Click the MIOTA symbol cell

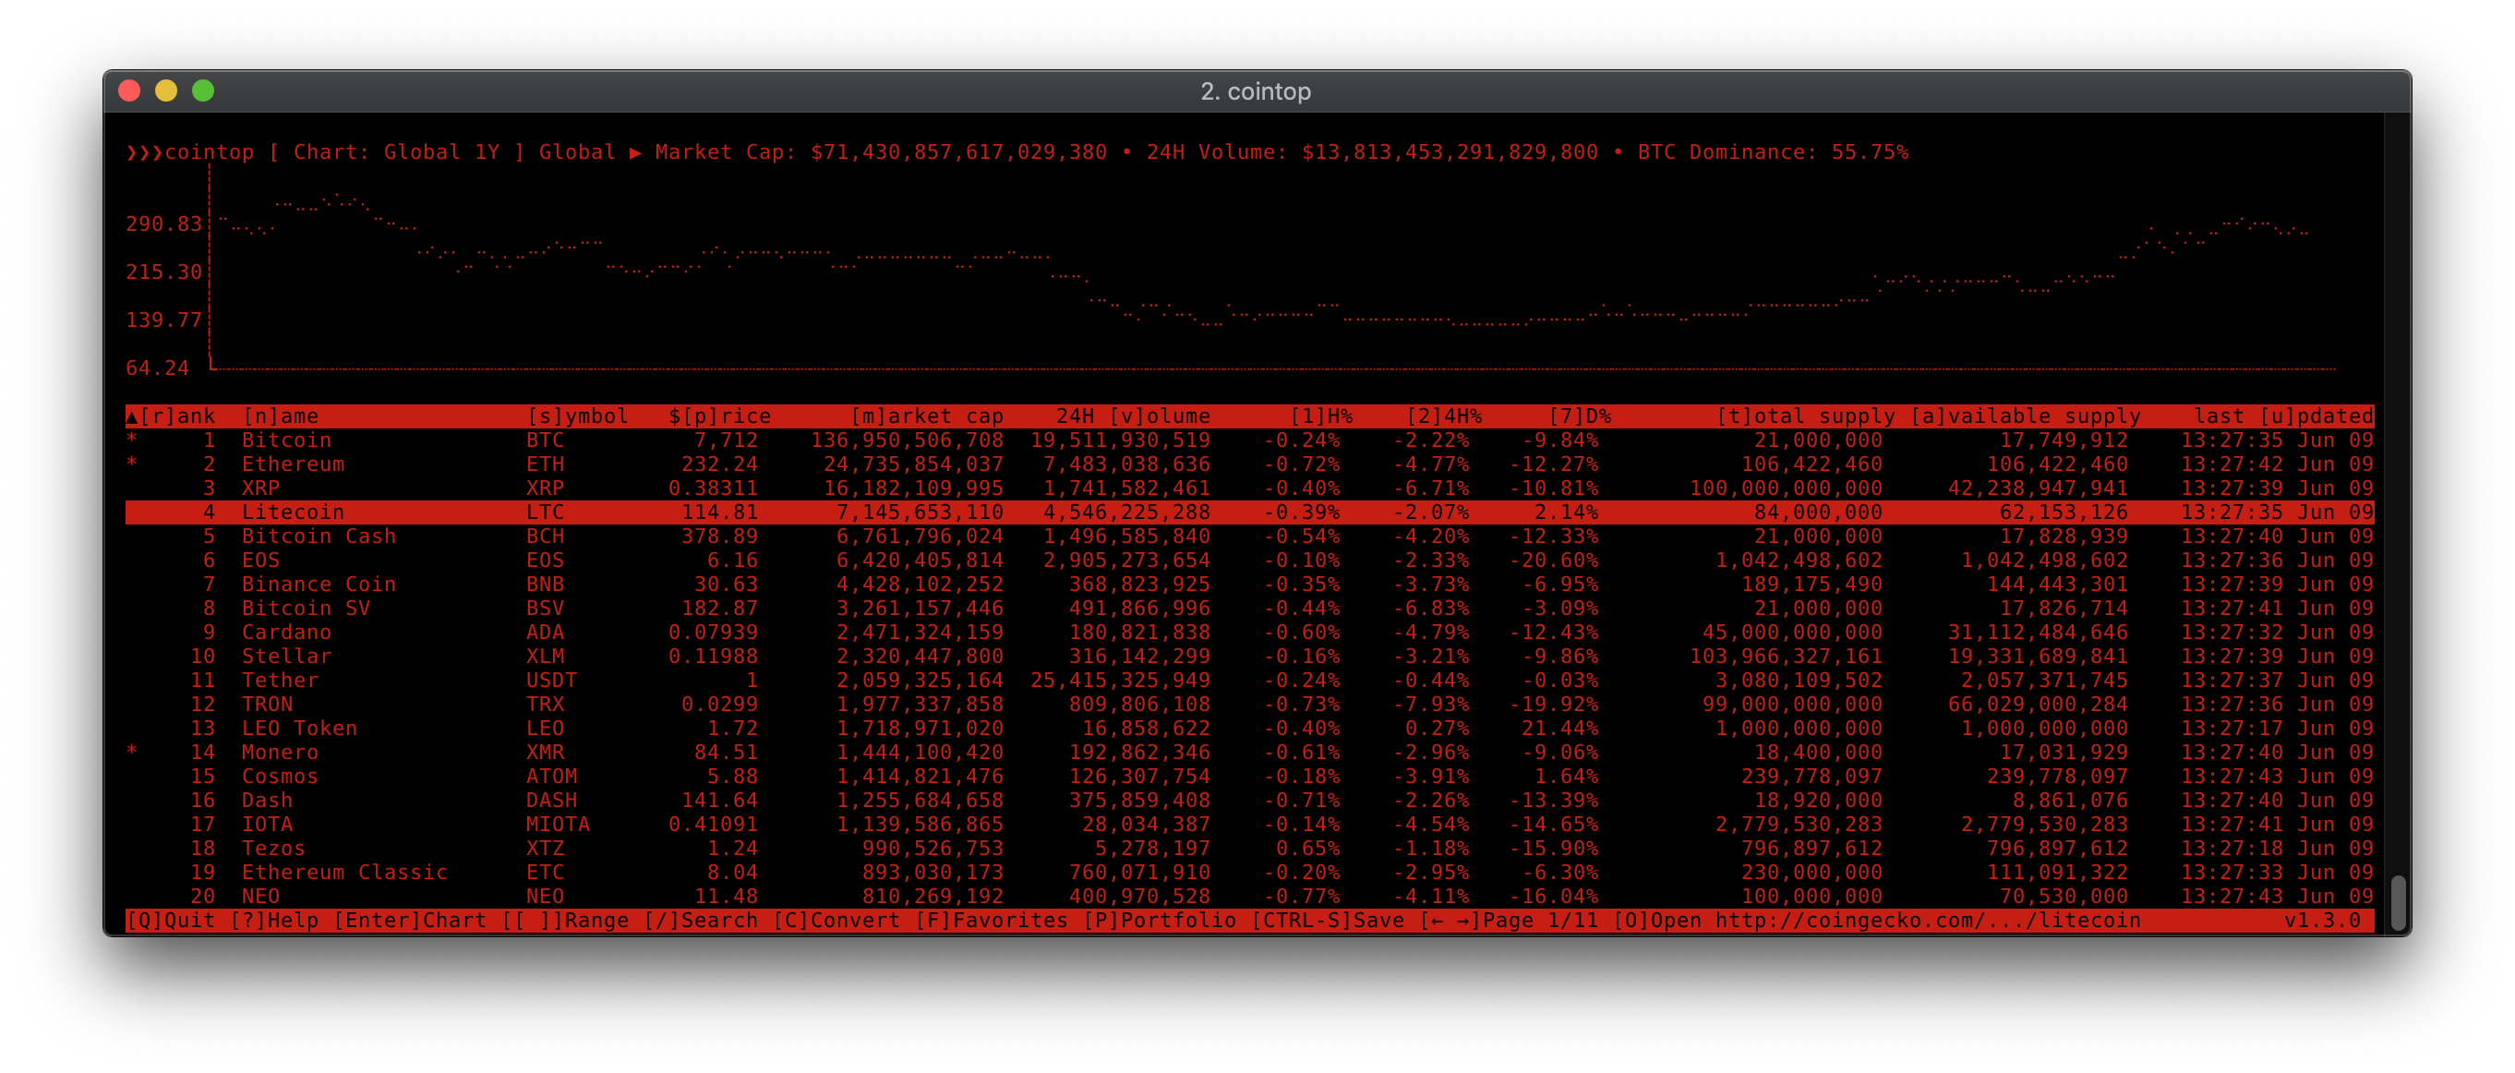click(558, 824)
